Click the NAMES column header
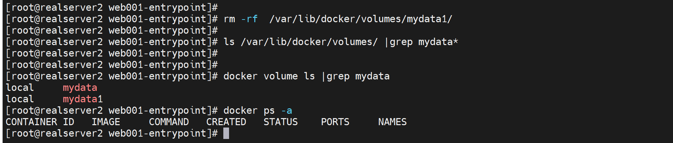 click(392, 122)
